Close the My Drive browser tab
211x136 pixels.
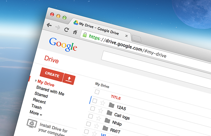point(126,36)
